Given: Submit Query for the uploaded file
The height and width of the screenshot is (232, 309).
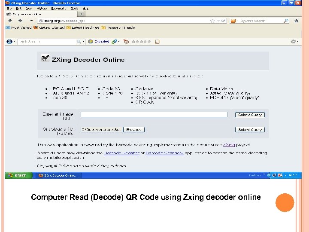Looking at the screenshot, I should pyautogui.click(x=250, y=130).
